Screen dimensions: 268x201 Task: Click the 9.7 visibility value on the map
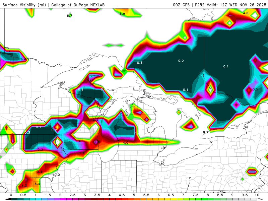click(x=206, y=132)
